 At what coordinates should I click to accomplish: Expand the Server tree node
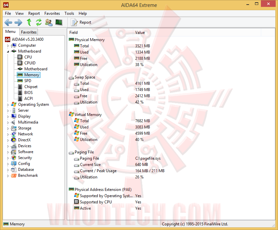8,111
